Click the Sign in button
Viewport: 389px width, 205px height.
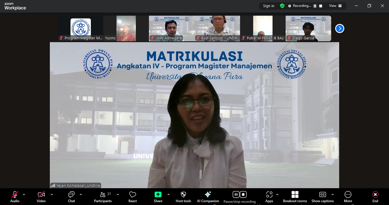(269, 6)
